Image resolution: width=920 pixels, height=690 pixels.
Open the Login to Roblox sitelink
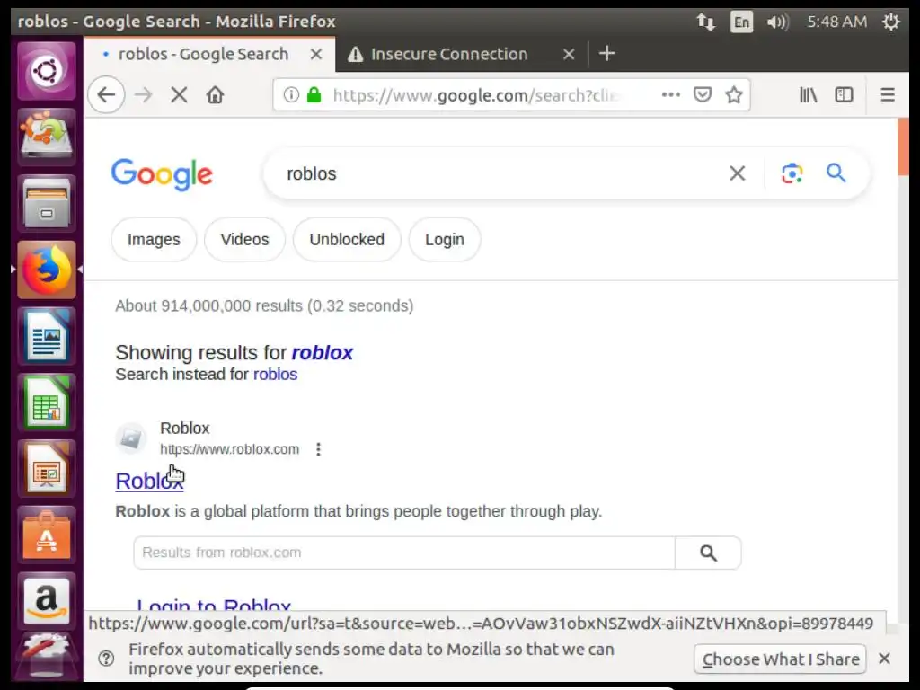(214, 606)
